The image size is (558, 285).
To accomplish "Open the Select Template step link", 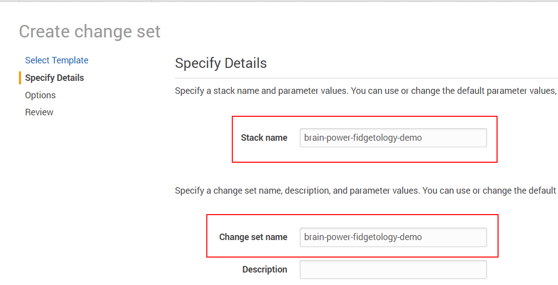I will point(56,60).
